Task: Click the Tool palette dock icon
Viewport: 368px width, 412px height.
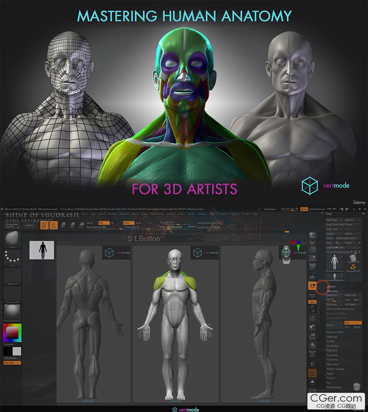Action: (363, 214)
